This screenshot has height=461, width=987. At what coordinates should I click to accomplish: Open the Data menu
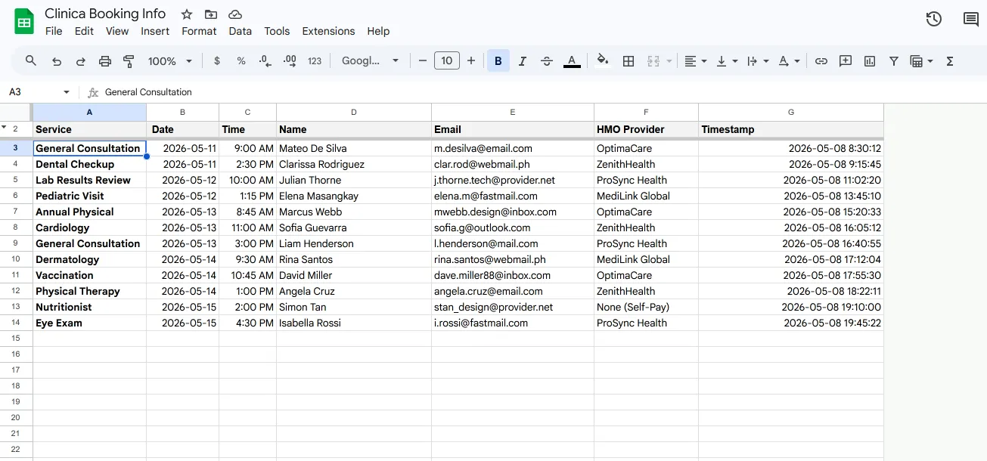tap(241, 31)
